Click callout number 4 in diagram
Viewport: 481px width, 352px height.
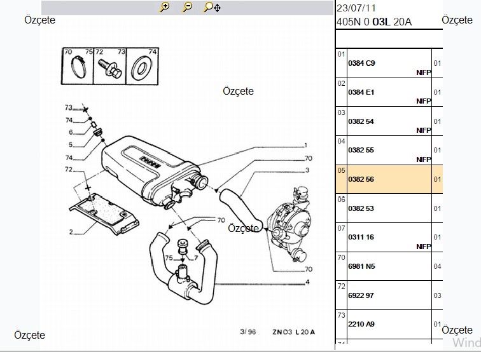[307, 282]
